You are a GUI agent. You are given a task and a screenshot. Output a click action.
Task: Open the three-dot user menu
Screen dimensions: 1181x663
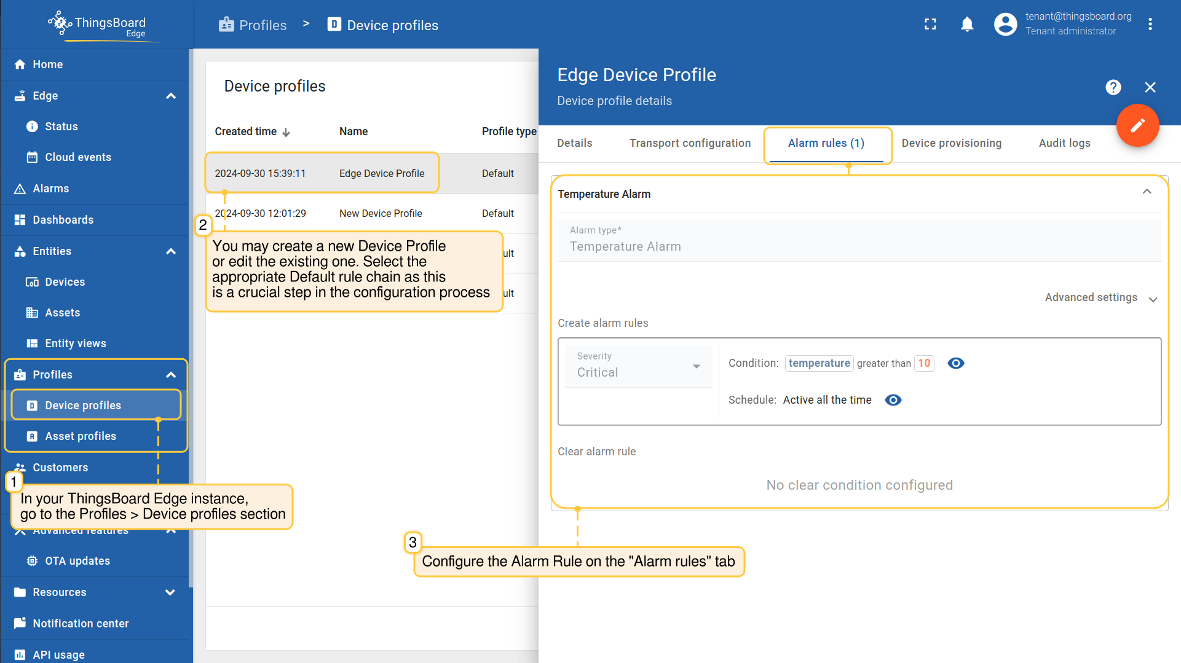[1150, 25]
